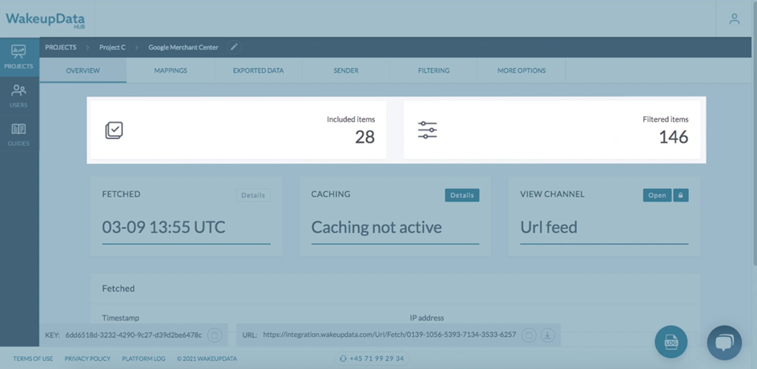This screenshot has height=369, width=757.
Task: Copy the KEY value with clipboard icon
Action: click(215, 335)
